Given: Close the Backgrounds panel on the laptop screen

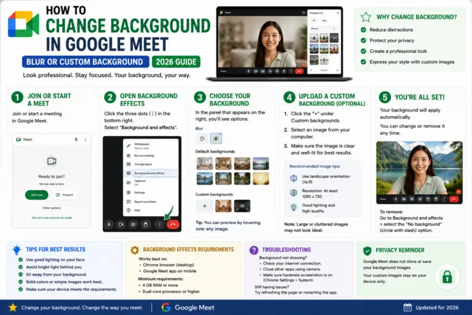Looking at the screenshot, I should [338, 13].
